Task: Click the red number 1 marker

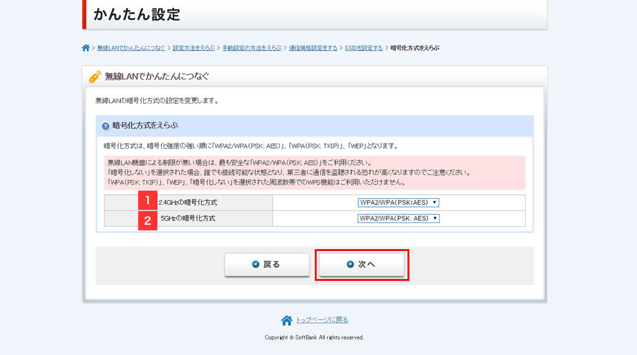Action: tap(147, 202)
